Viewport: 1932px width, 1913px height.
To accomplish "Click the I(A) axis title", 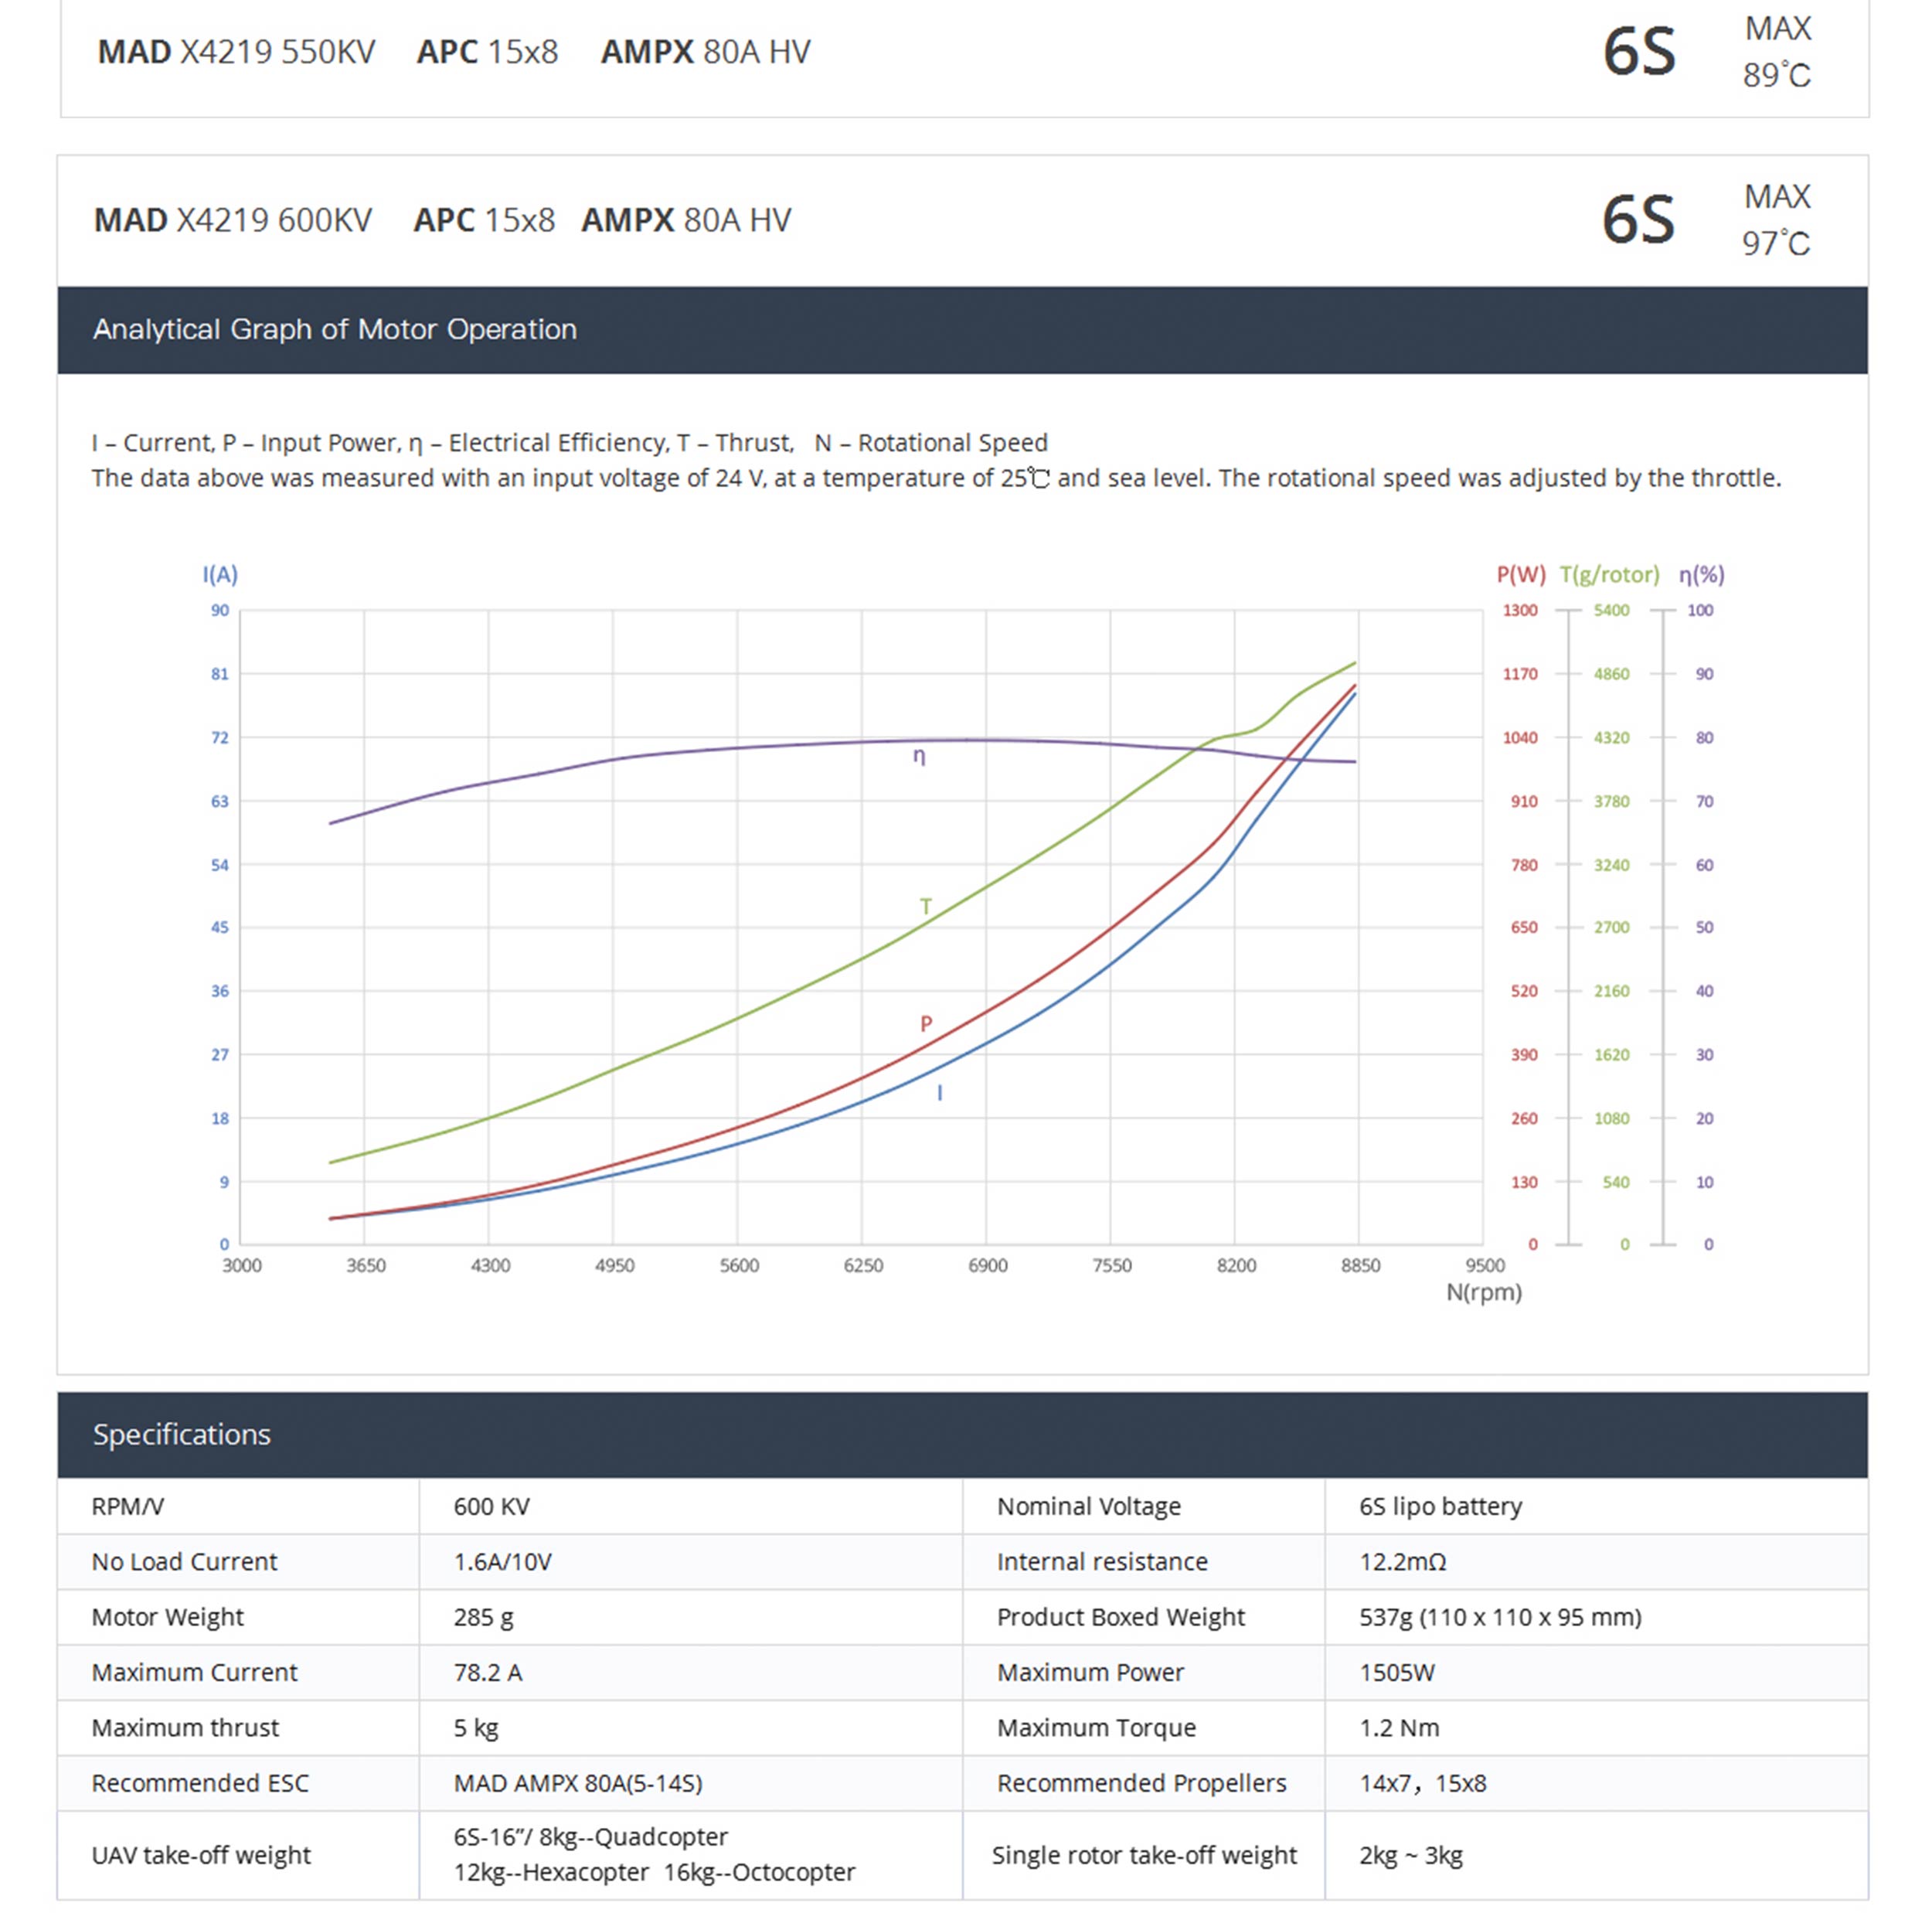I will point(220,574).
